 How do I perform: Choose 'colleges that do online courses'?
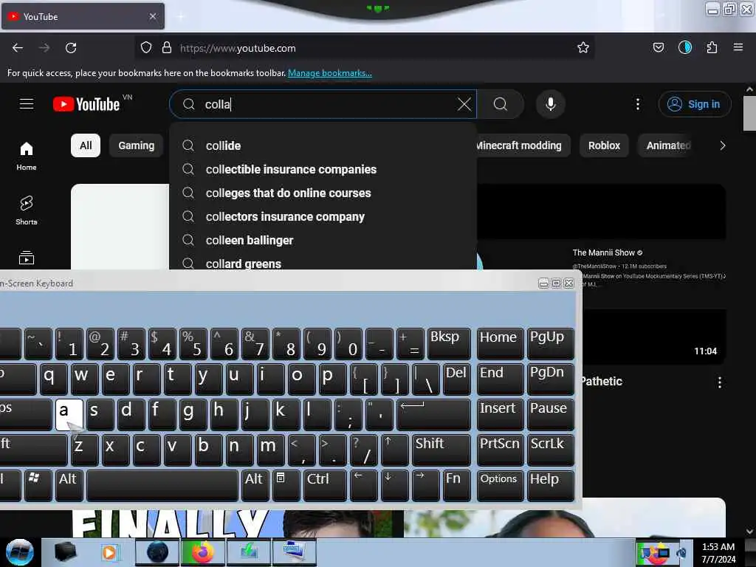(323, 193)
